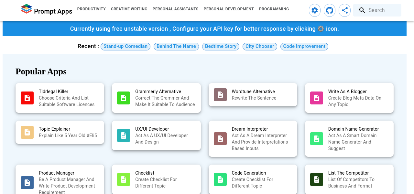Open the Bedtime Story recent chip

221,46
